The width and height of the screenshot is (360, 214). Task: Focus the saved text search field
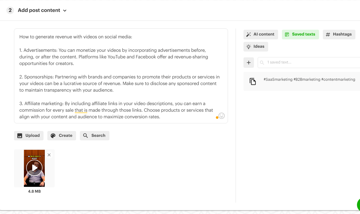[x=310, y=62]
